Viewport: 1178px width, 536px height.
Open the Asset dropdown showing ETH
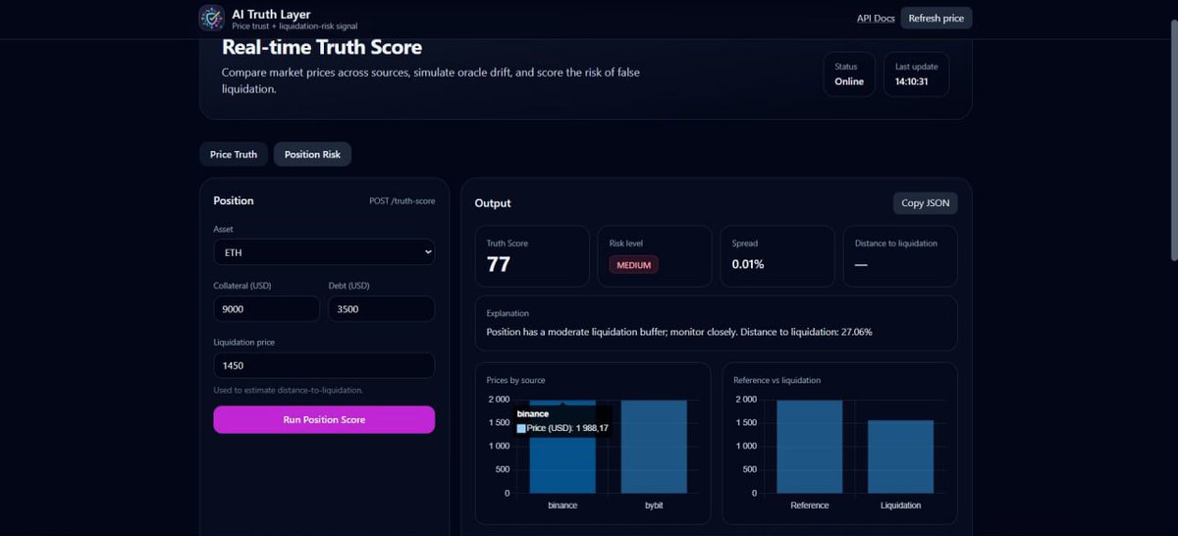tap(324, 252)
